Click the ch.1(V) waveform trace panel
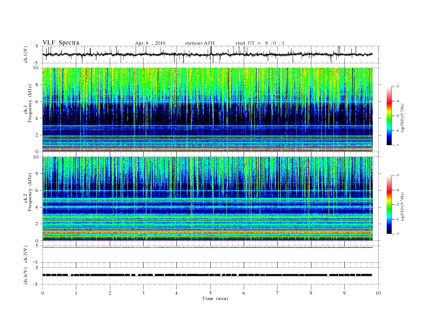This screenshot has height=329, width=426. (210, 54)
